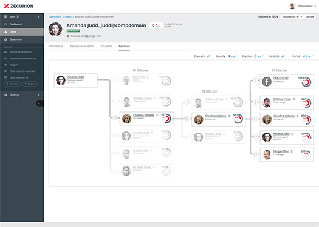Click Amanda Judd's profile photo in header

[55, 29]
